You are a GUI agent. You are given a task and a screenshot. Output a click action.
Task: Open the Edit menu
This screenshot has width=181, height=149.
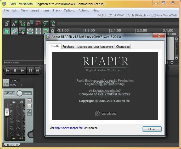(x=15, y=10)
